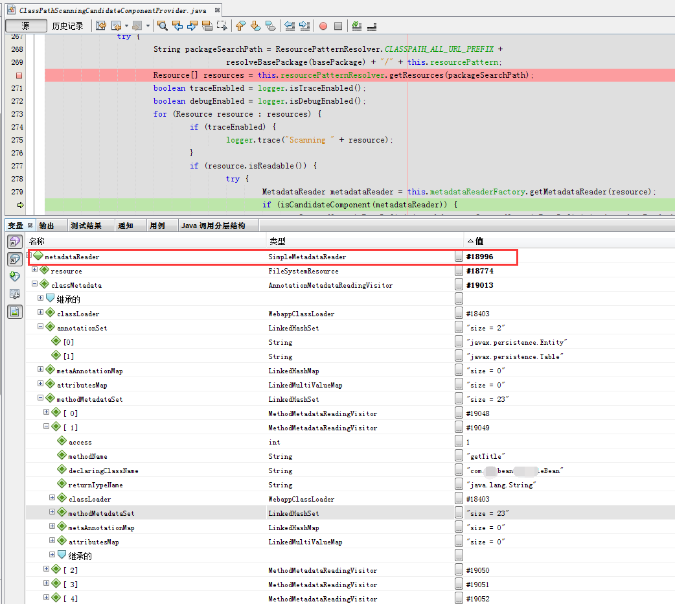675x604 pixels.
Task: Click the greyed-out navigate Forward icon
Action: click(x=137, y=26)
